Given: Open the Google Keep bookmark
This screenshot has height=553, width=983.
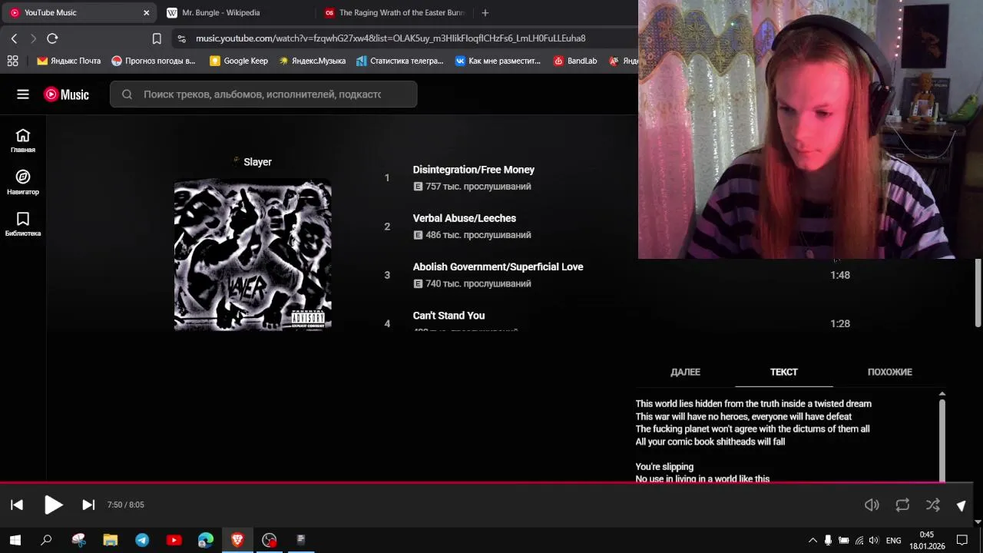Looking at the screenshot, I should (x=239, y=61).
